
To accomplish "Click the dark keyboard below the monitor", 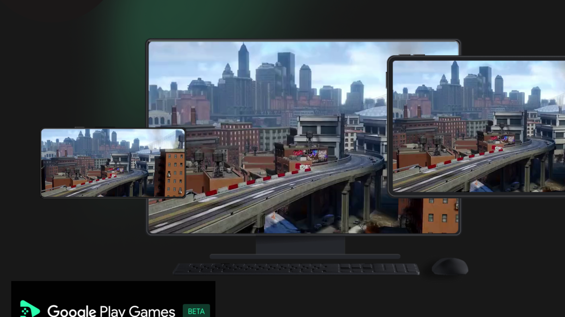I will (x=297, y=267).
